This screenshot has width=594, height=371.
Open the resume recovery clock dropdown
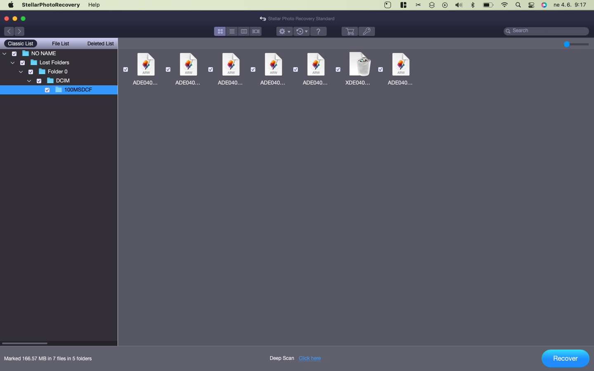coord(302,31)
